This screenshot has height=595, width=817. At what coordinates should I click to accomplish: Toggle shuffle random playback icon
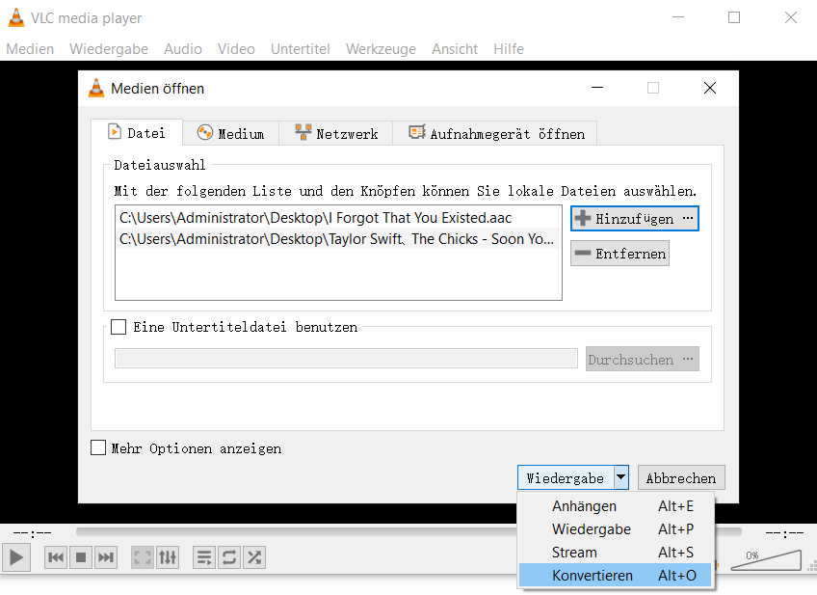[x=254, y=557]
